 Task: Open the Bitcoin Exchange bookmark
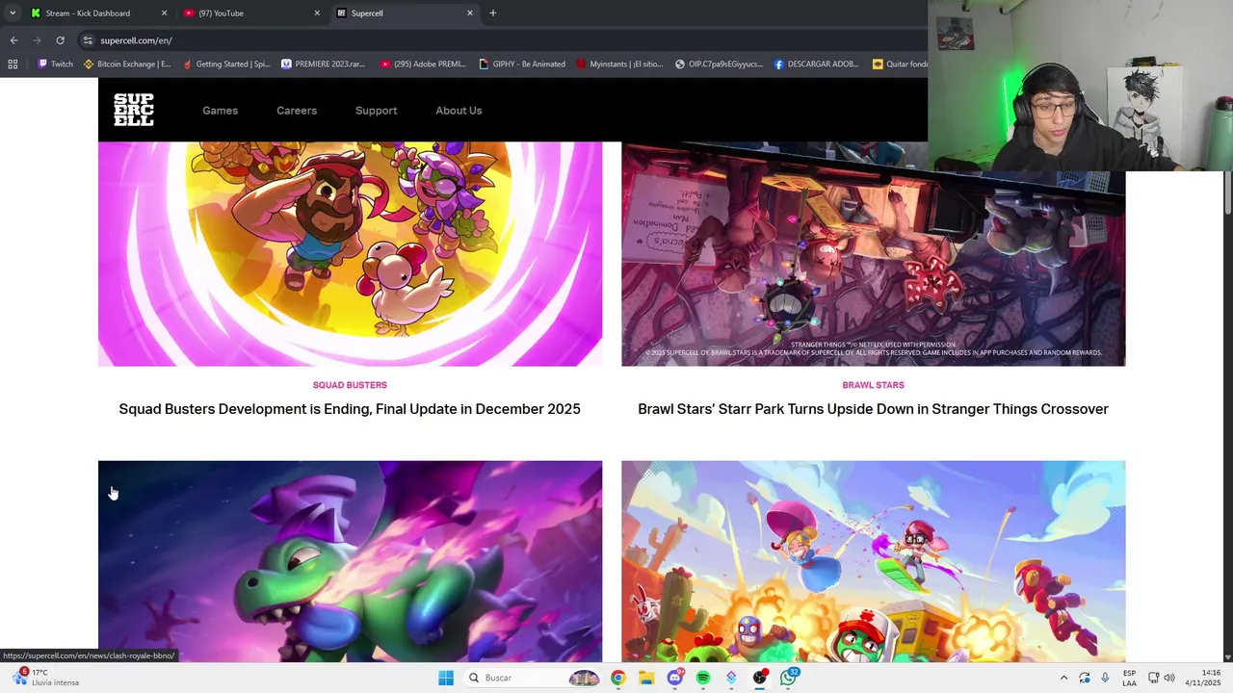(x=127, y=64)
